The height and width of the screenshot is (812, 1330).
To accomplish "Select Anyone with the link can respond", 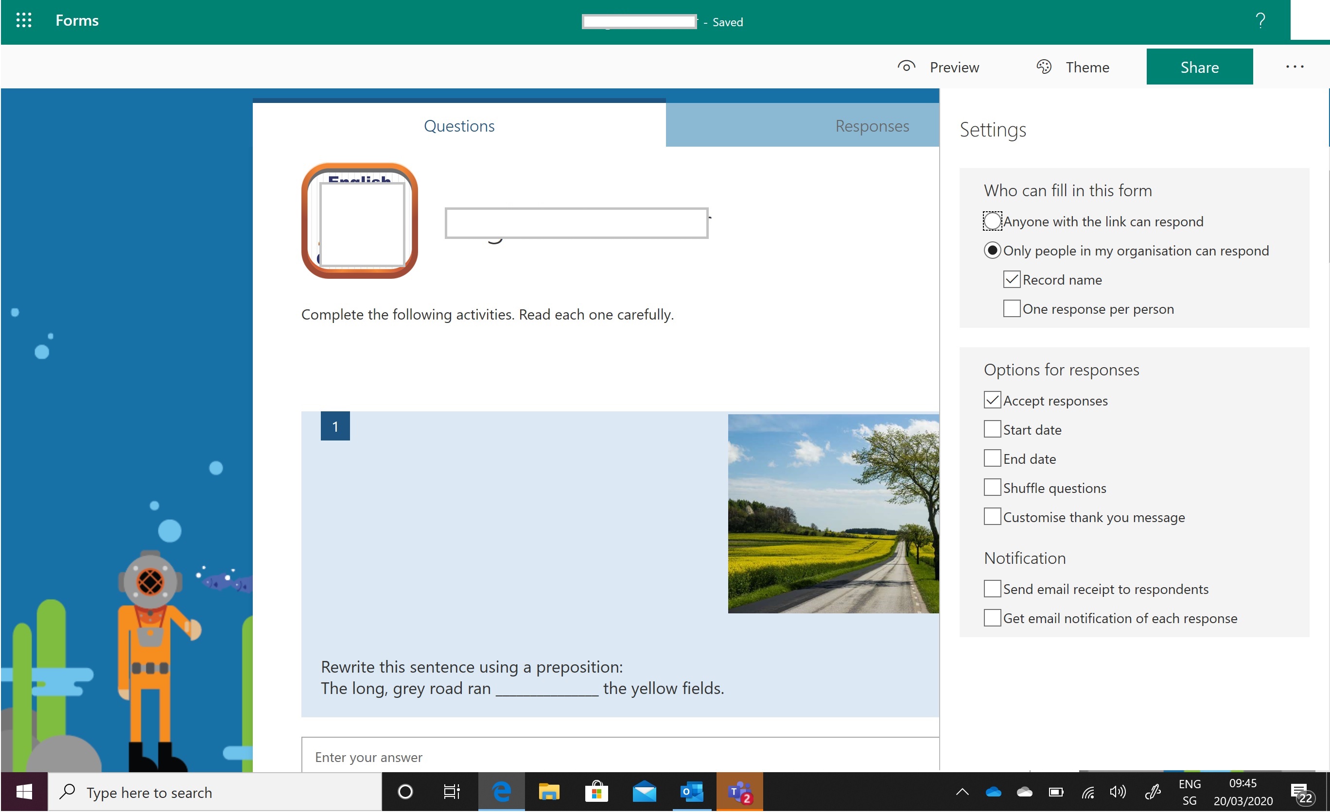I will 992,221.
